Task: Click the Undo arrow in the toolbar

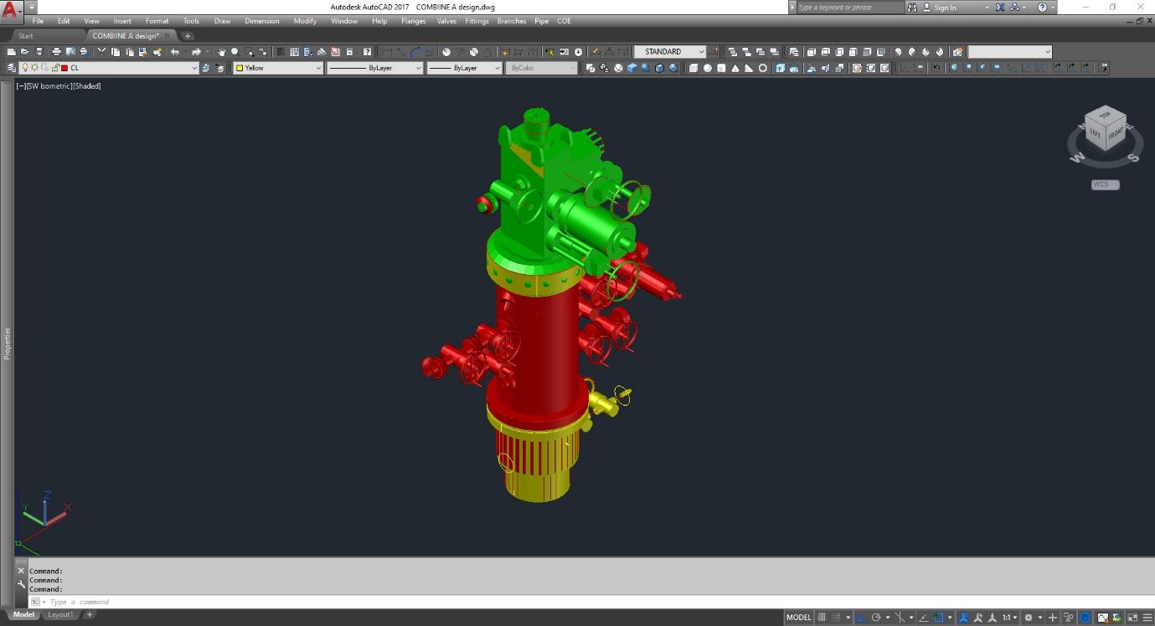Action: point(175,52)
